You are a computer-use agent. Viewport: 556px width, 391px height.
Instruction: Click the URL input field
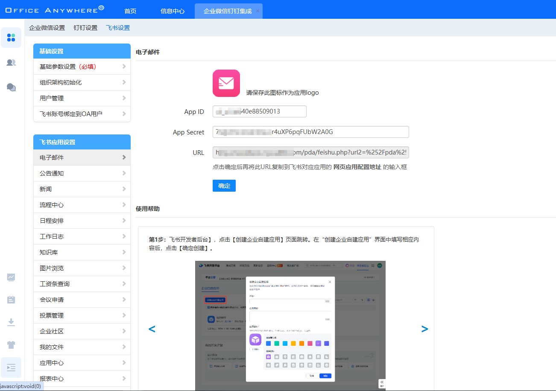[x=311, y=152]
